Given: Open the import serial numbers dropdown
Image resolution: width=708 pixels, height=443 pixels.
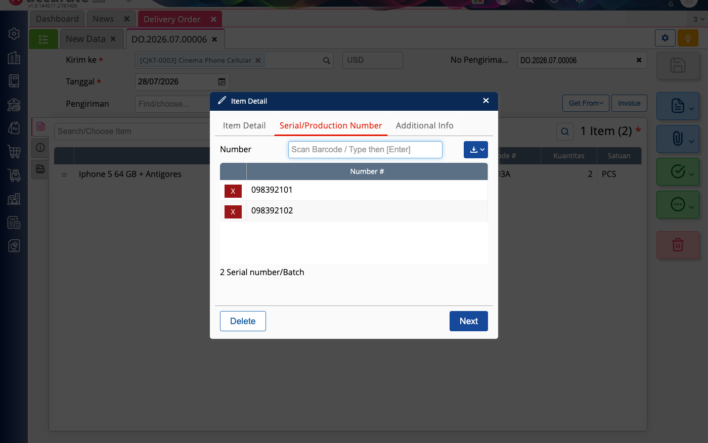Looking at the screenshot, I should 476,150.
